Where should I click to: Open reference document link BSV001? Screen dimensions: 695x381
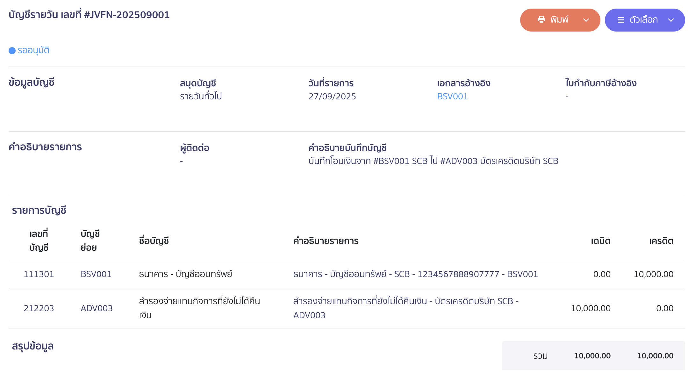[452, 96]
